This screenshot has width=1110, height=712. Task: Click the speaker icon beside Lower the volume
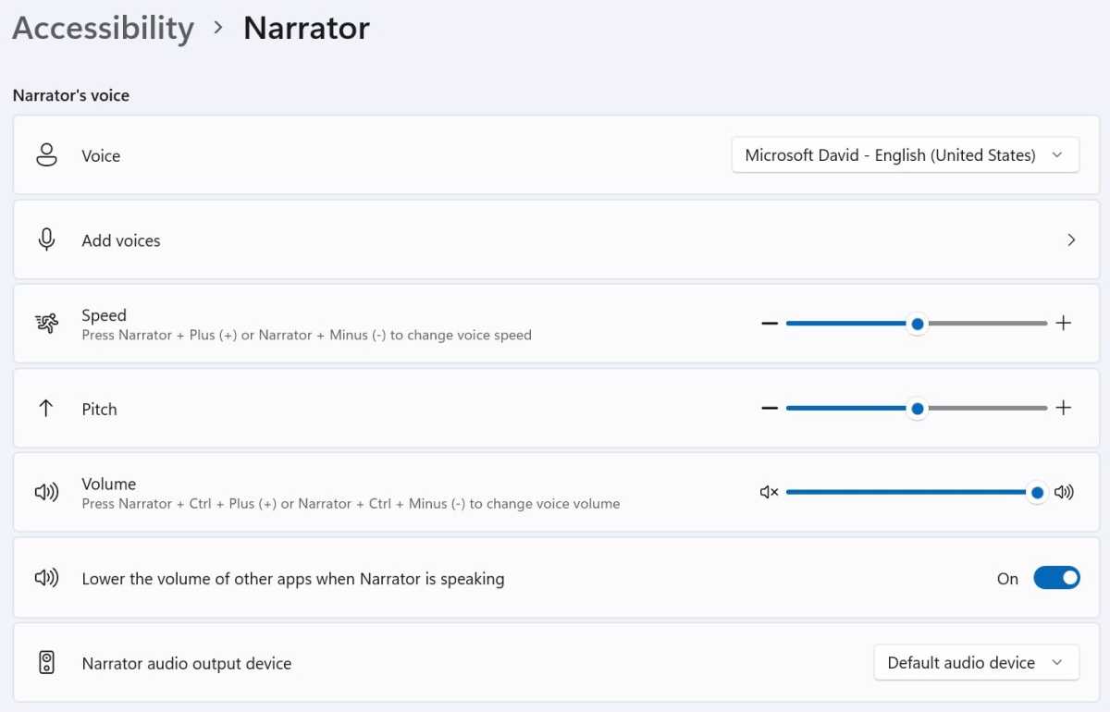(x=46, y=579)
